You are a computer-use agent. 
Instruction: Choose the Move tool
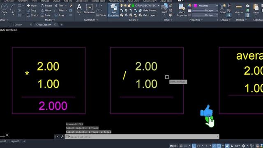32,5
